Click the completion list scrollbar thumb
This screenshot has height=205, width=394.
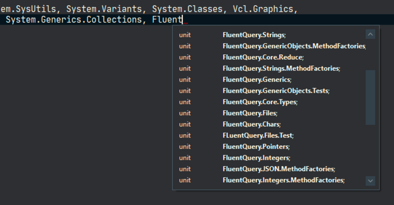click(371, 97)
